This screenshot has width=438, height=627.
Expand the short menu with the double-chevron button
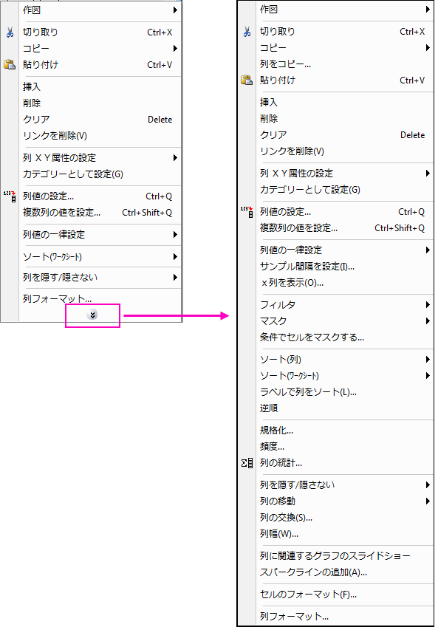pos(92,315)
